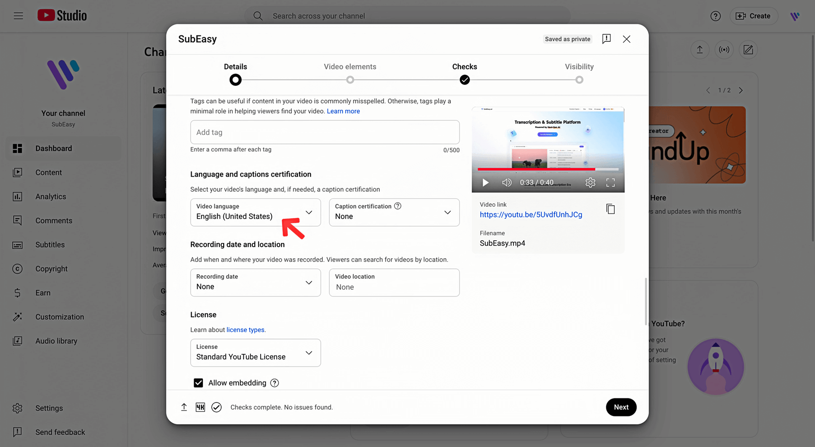Open Audio library in the sidebar

click(64, 341)
